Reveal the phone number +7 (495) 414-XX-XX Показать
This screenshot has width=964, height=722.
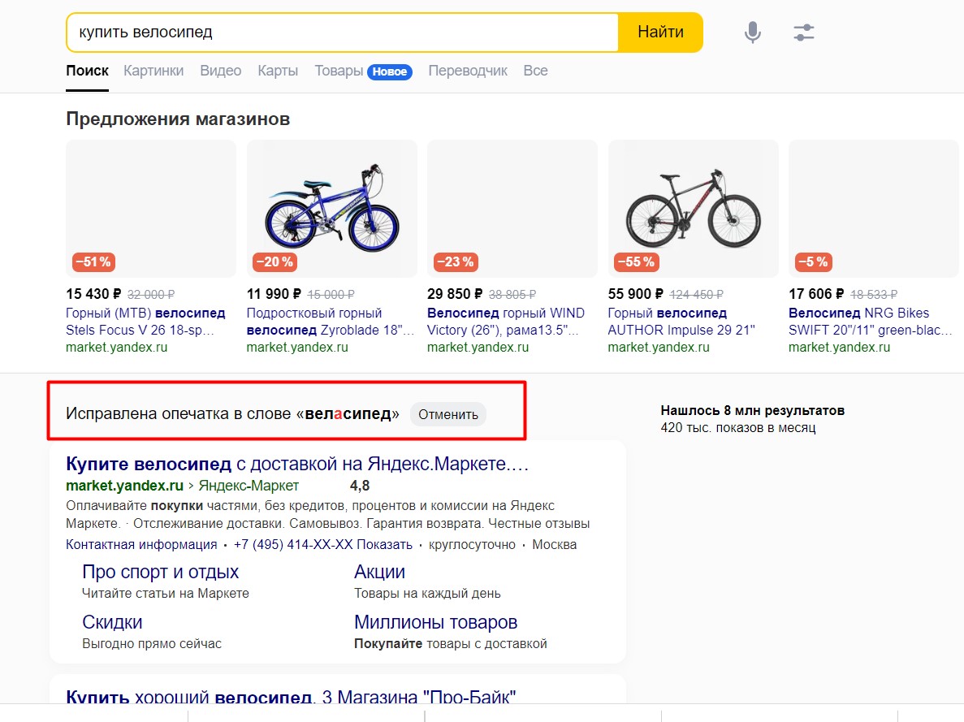pos(322,545)
